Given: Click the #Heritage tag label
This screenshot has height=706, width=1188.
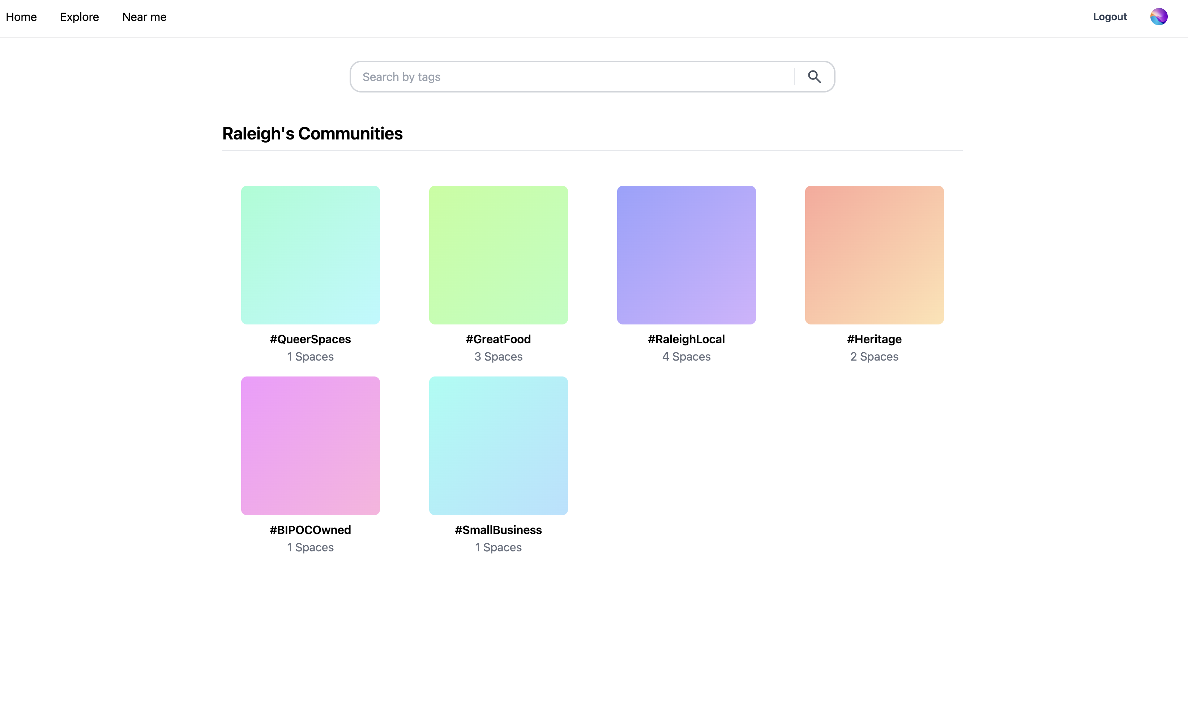Looking at the screenshot, I should click(874, 339).
